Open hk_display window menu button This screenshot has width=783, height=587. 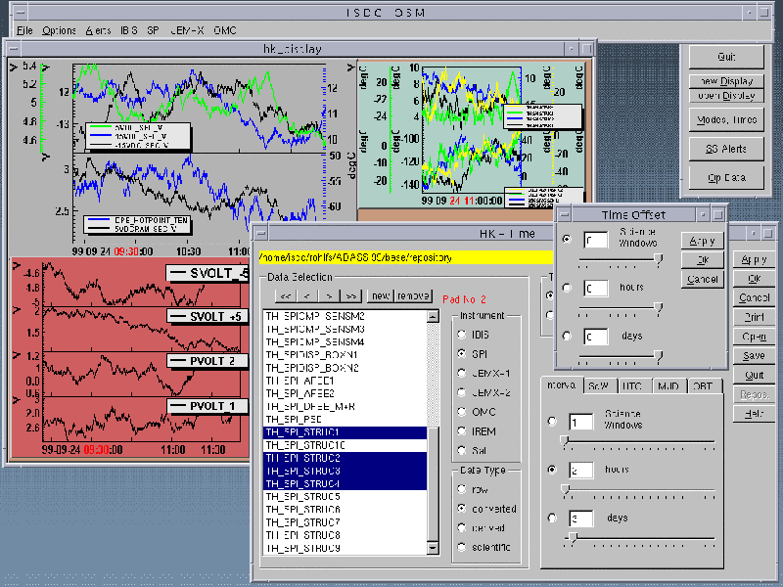13,49
